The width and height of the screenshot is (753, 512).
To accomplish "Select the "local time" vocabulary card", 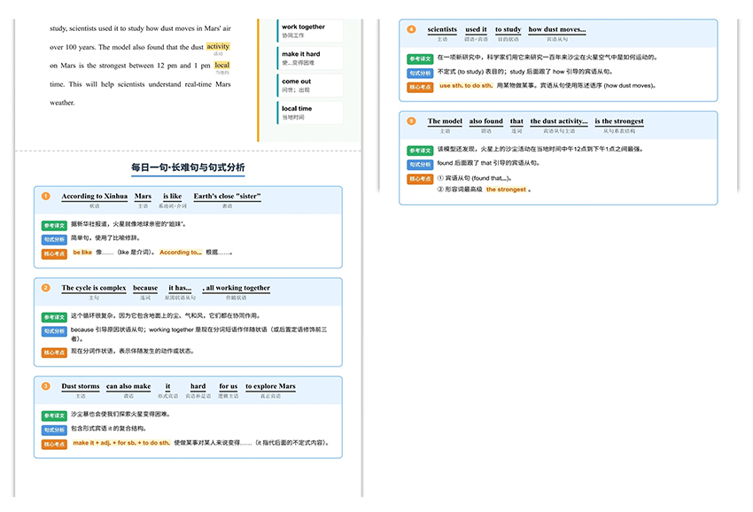I will 309,112.
